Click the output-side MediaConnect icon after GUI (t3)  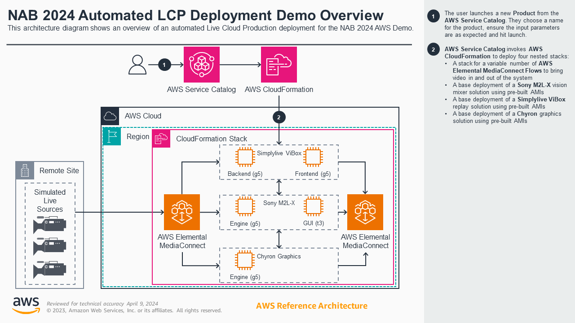click(365, 212)
